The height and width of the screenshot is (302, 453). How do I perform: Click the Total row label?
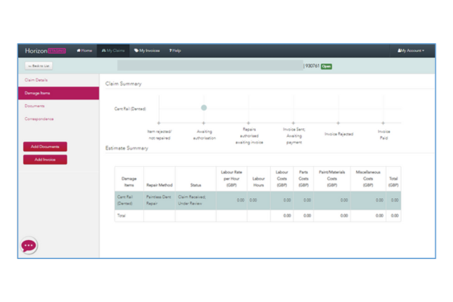tap(122, 216)
